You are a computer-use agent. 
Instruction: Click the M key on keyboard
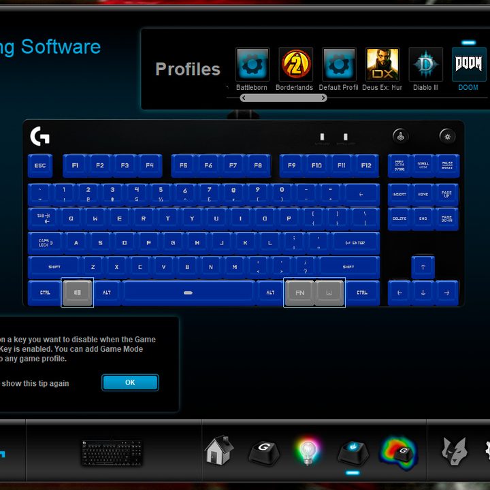click(x=234, y=267)
